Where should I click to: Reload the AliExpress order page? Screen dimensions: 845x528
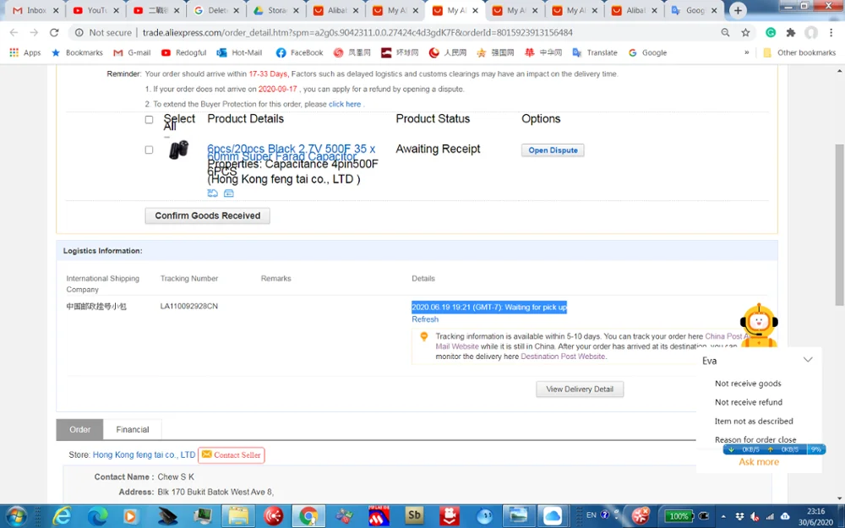click(54, 32)
